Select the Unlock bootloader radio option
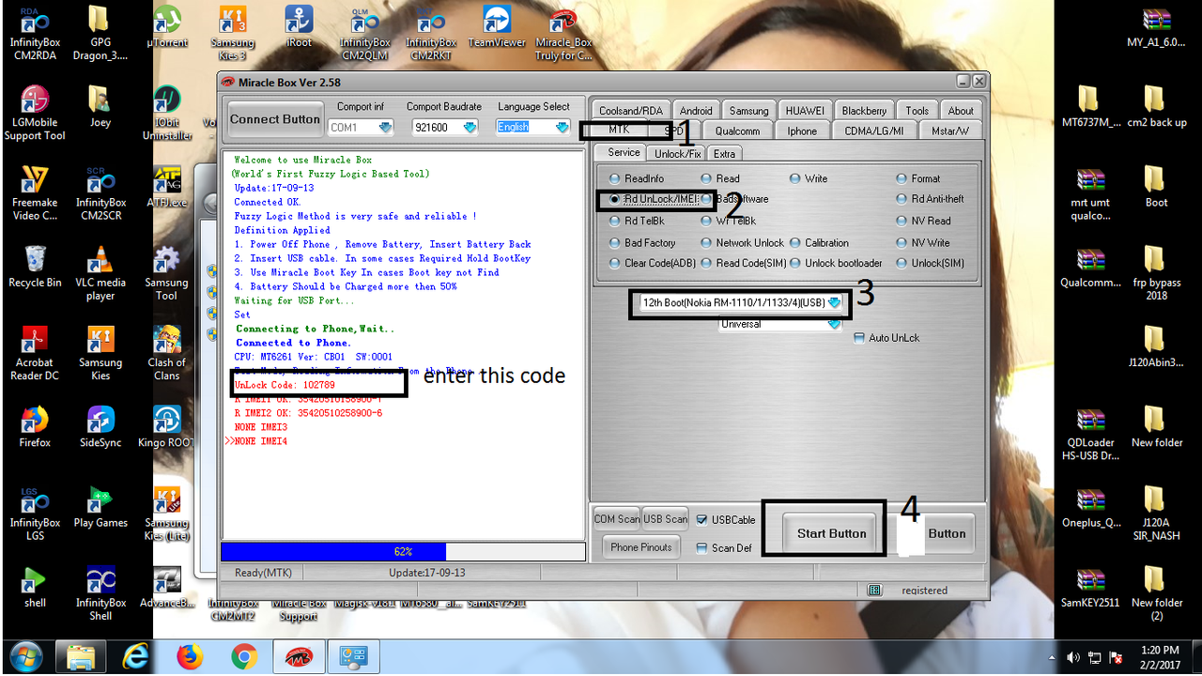The height and width of the screenshot is (676, 1202). click(795, 263)
